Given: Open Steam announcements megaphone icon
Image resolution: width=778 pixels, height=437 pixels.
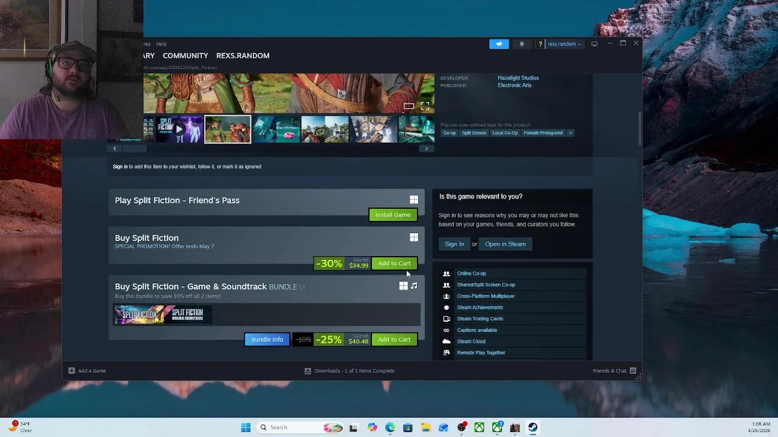Looking at the screenshot, I should pyautogui.click(x=499, y=44).
